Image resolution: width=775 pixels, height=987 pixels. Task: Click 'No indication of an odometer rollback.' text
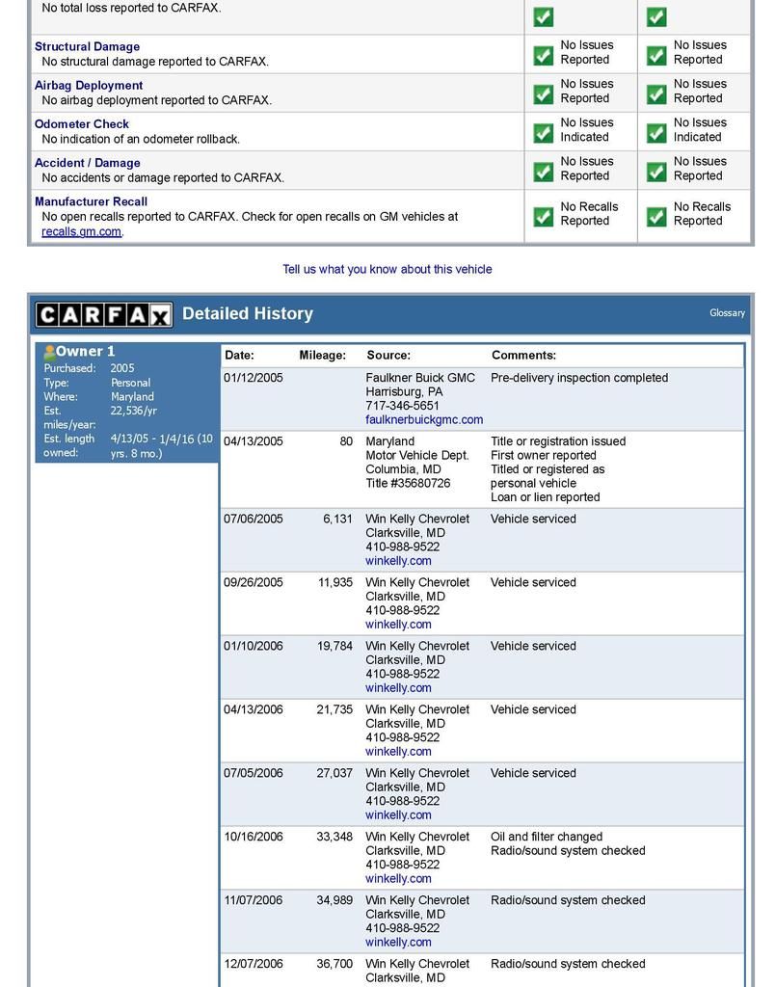(141, 139)
